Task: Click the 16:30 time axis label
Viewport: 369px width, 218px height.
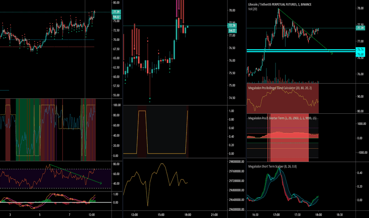Action: click(255, 215)
